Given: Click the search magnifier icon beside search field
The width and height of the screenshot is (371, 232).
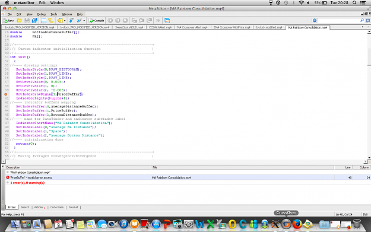Looking at the screenshot, I should (362, 21).
